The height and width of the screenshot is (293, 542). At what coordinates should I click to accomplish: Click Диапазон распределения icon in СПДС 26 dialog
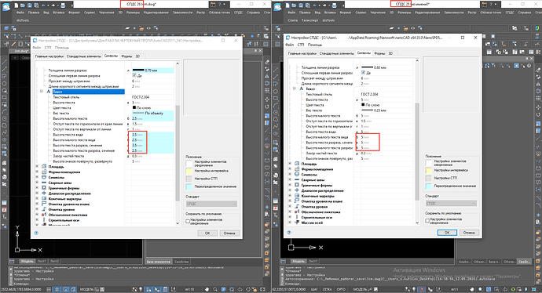point(44,193)
